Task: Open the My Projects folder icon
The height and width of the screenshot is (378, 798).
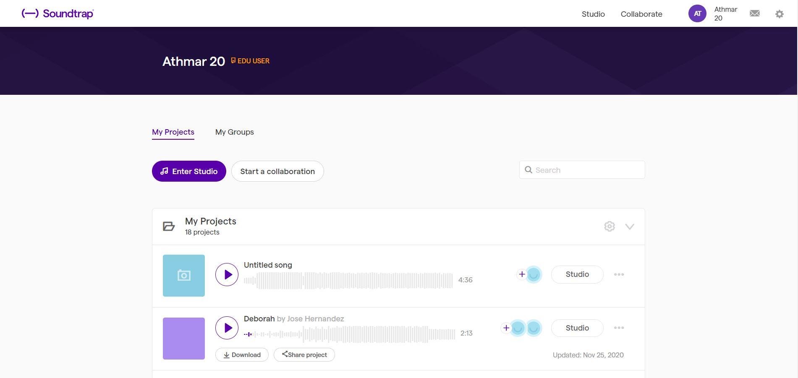Action: (x=168, y=226)
